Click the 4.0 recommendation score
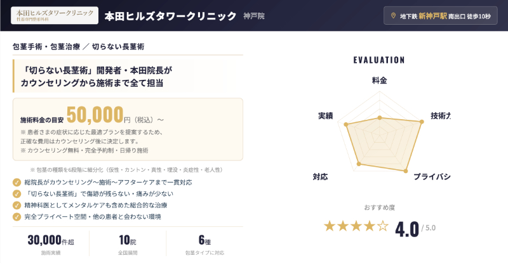The image size is (508, 265). [x=406, y=227]
